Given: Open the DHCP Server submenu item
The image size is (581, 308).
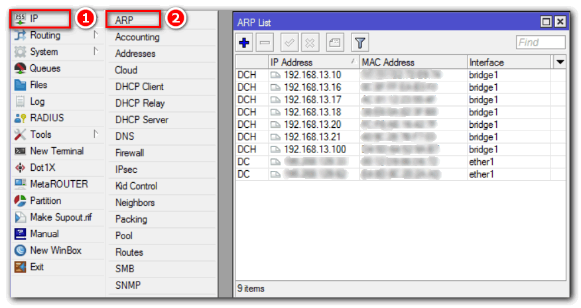Looking at the screenshot, I should click(x=142, y=120).
